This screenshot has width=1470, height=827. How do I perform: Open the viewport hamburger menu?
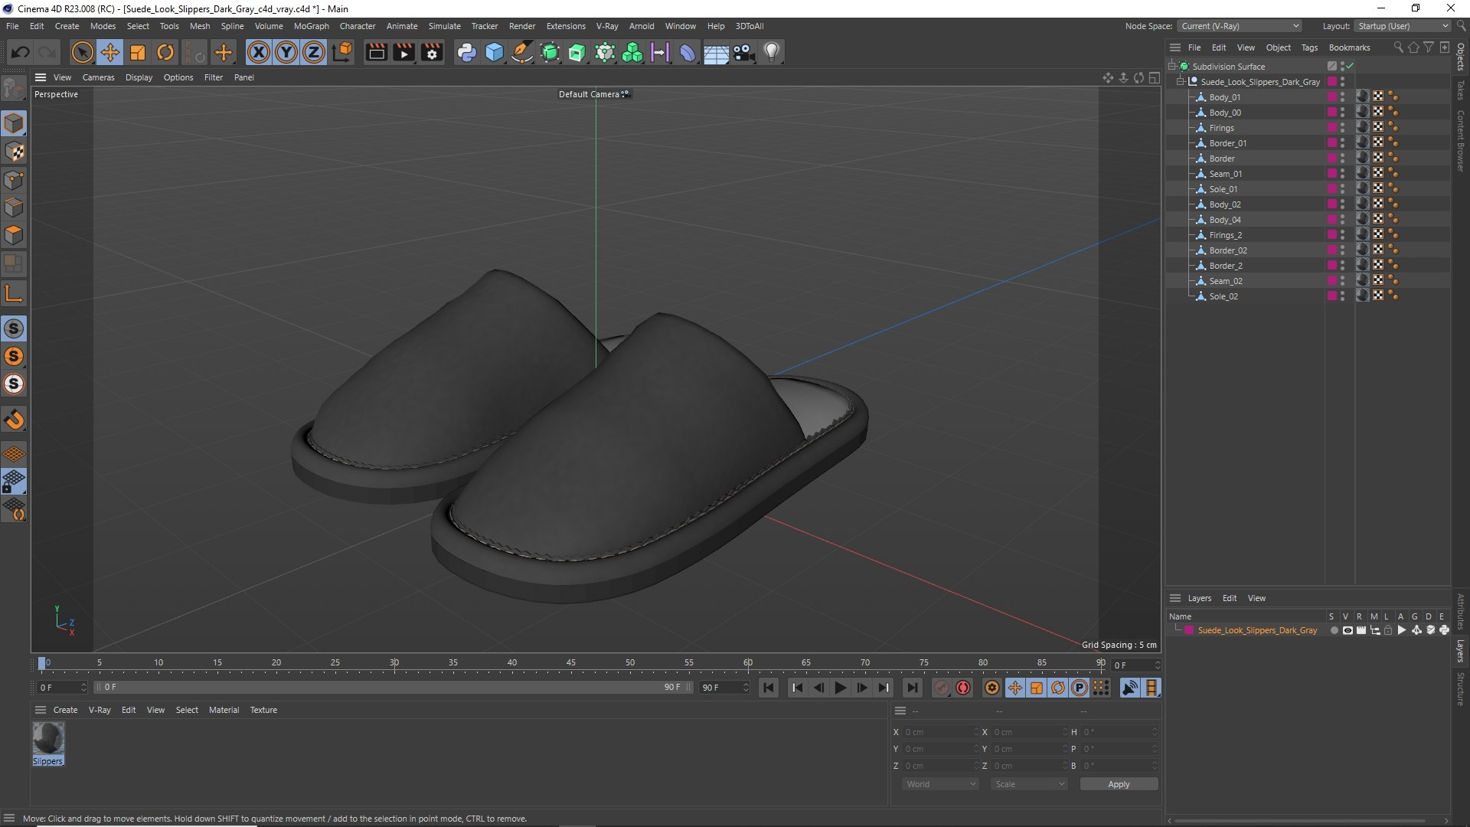coord(41,77)
